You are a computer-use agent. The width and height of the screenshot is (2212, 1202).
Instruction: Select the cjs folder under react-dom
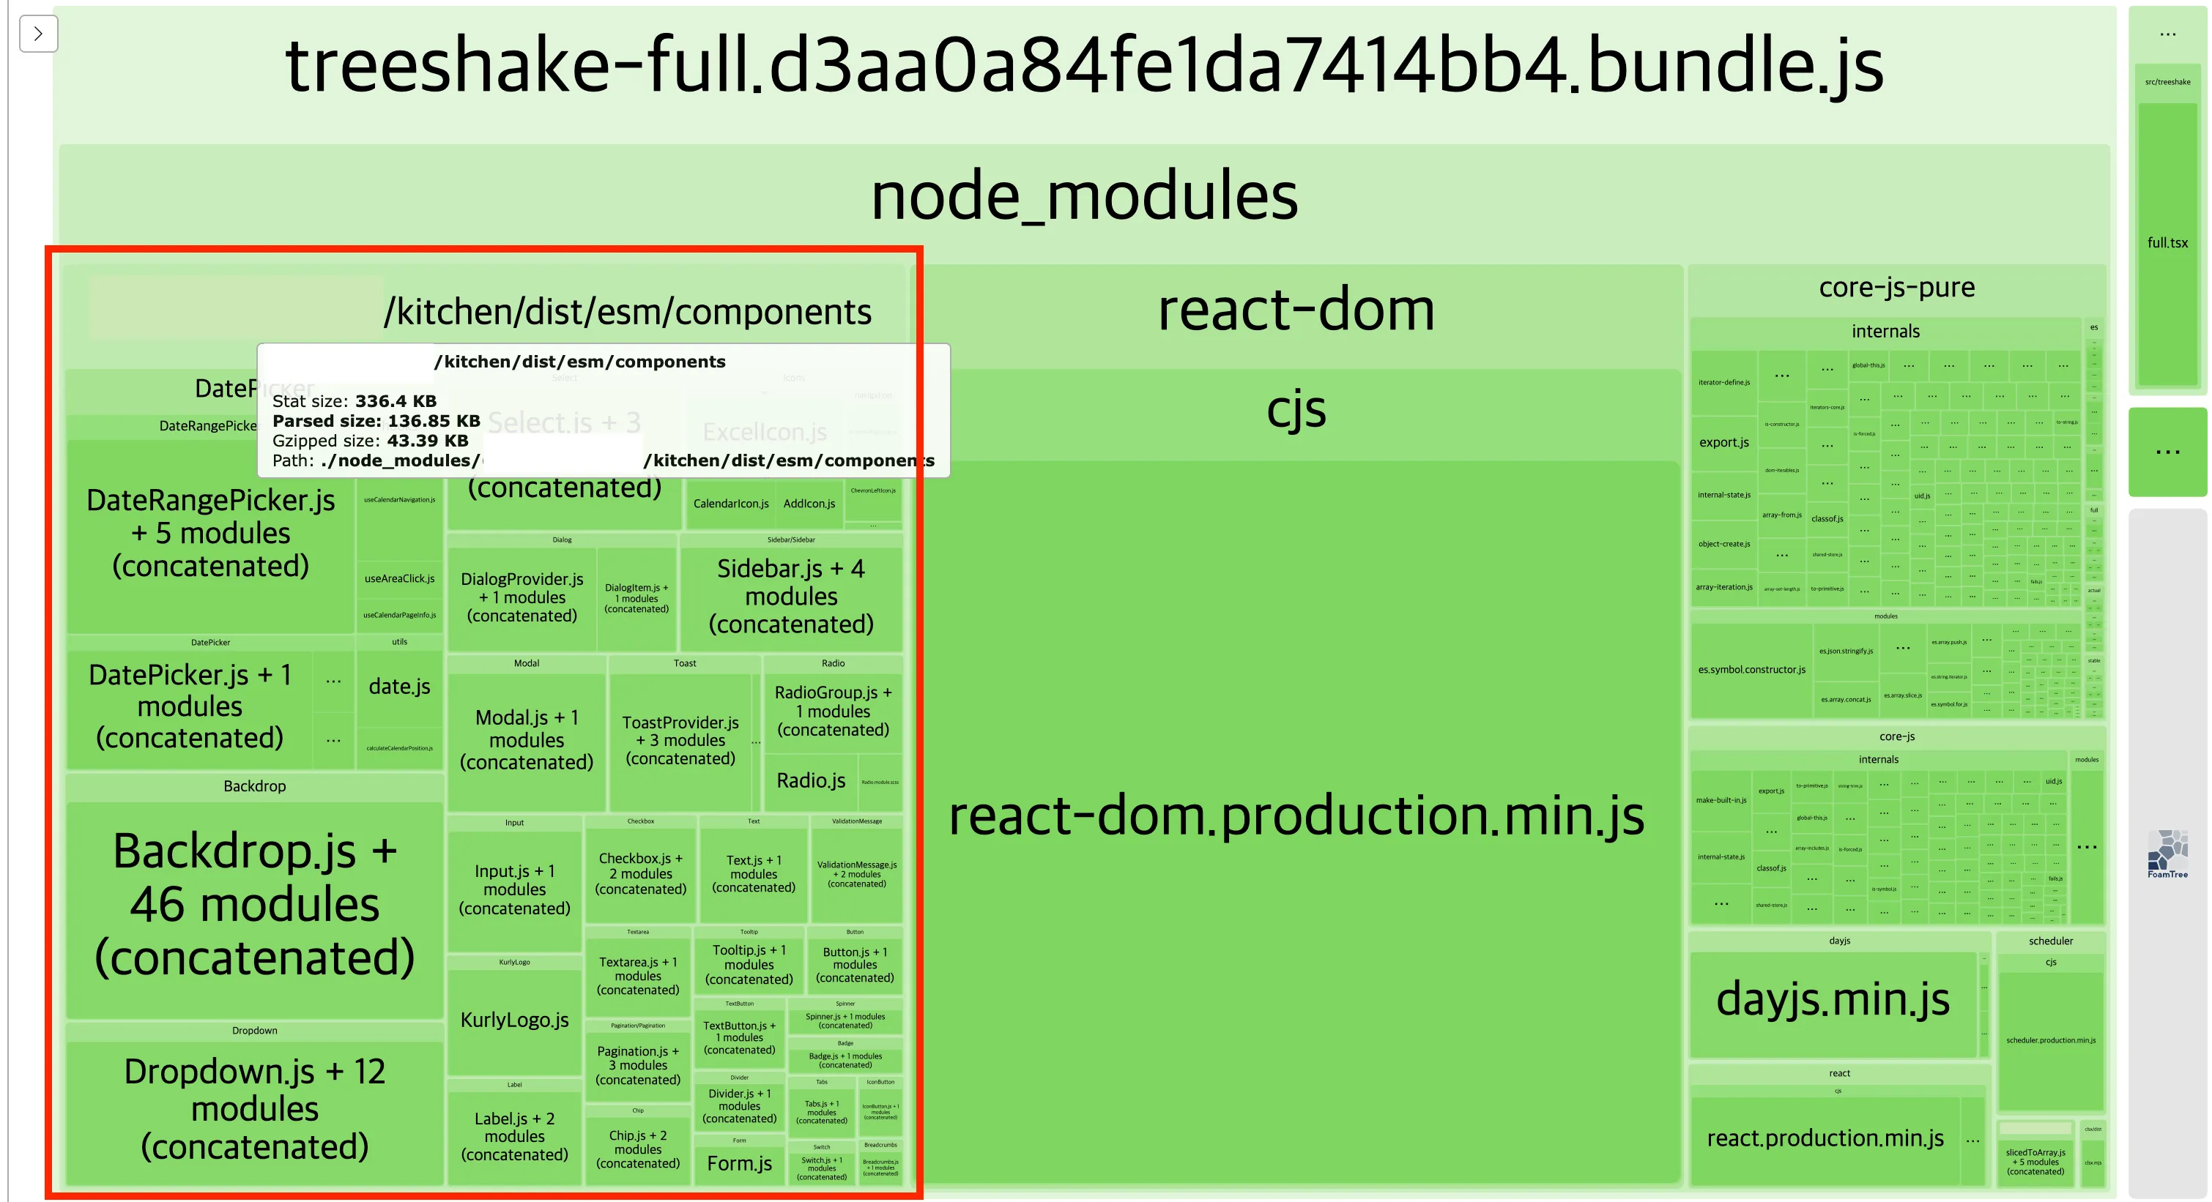pos(1296,410)
